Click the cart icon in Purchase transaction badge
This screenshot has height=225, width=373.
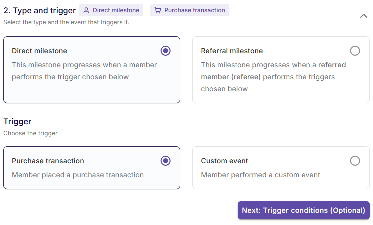coord(158,10)
